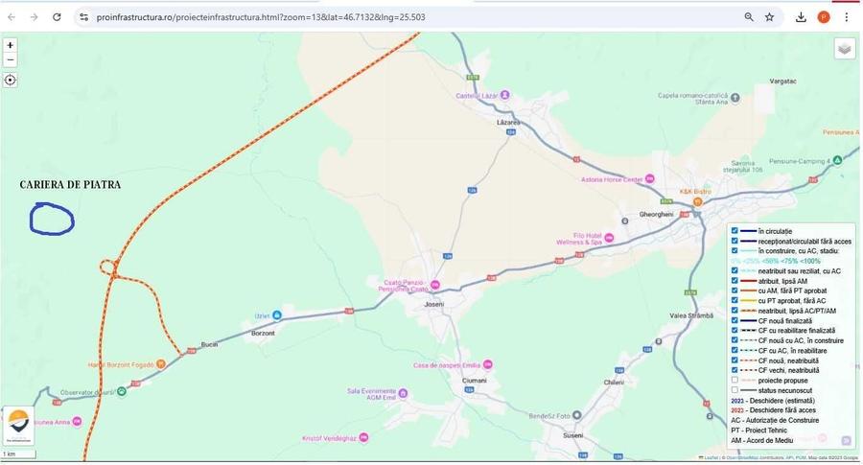The height and width of the screenshot is (465, 863).
Task: Enable the 'status necunoscut' checkbox
Action: point(735,390)
